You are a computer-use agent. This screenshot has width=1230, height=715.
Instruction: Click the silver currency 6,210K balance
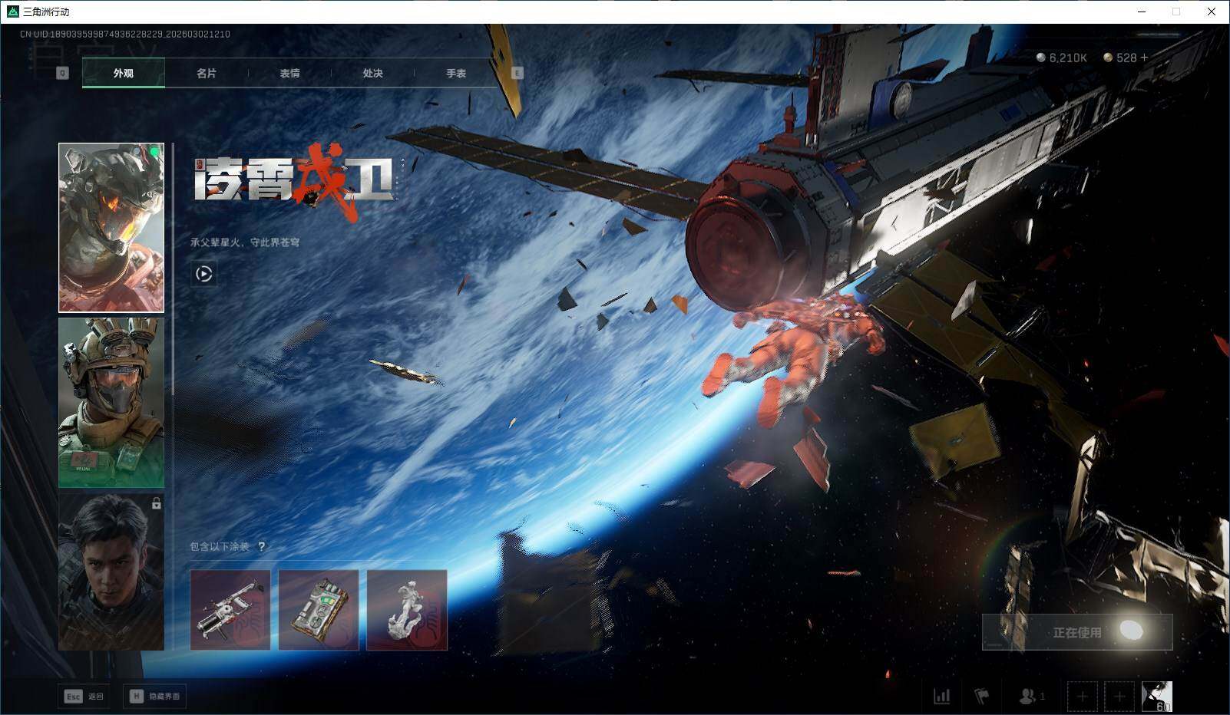point(1062,58)
